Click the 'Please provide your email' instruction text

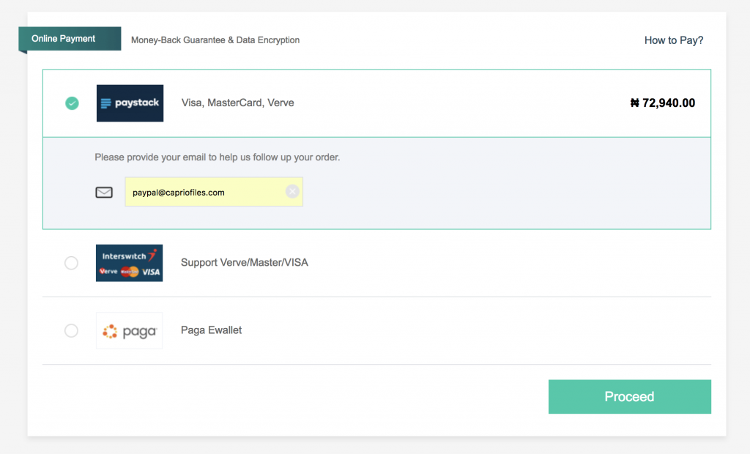pos(217,157)
